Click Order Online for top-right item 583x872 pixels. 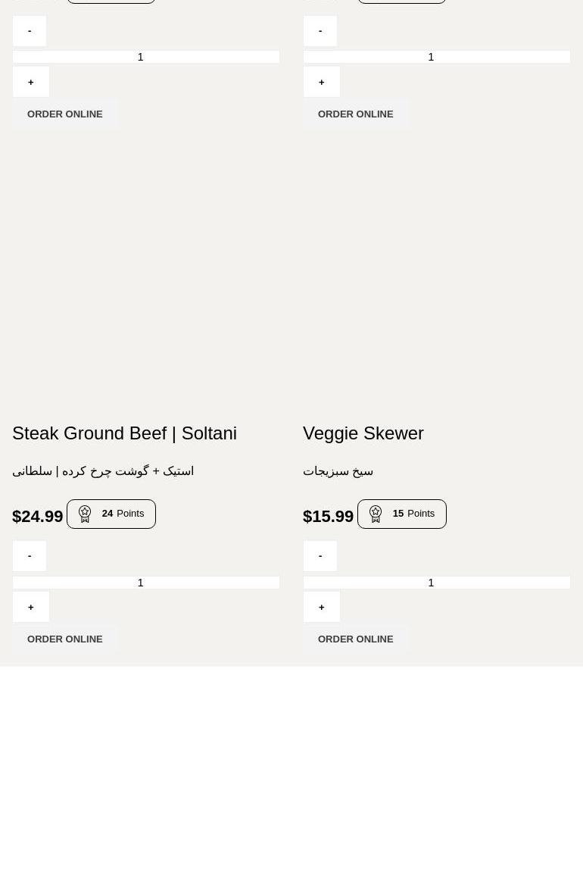(356, 114)
